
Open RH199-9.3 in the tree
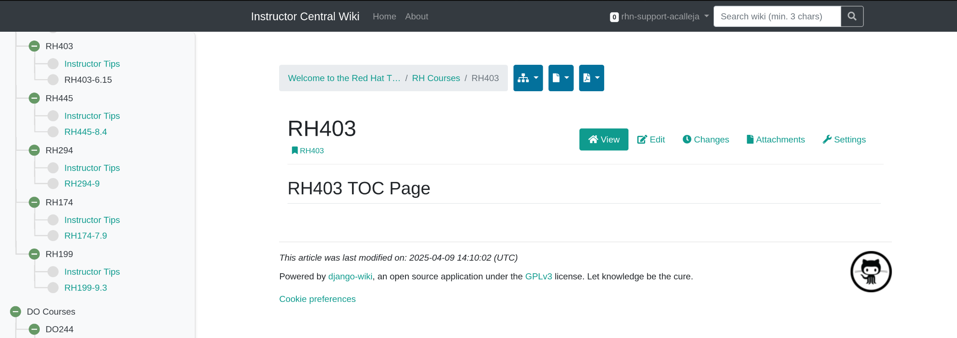pyautogui.click(x=86, y=287)
